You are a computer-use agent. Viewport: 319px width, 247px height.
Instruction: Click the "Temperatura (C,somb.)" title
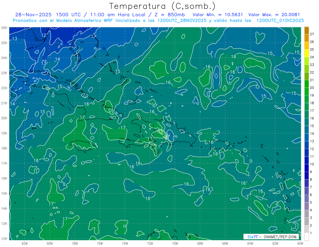(x=162, y=6)
